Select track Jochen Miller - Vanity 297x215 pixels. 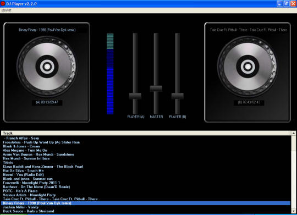point(145,207)
